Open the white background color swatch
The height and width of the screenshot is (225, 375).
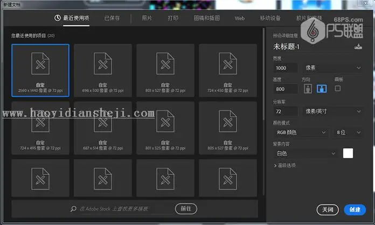[348, 153]
